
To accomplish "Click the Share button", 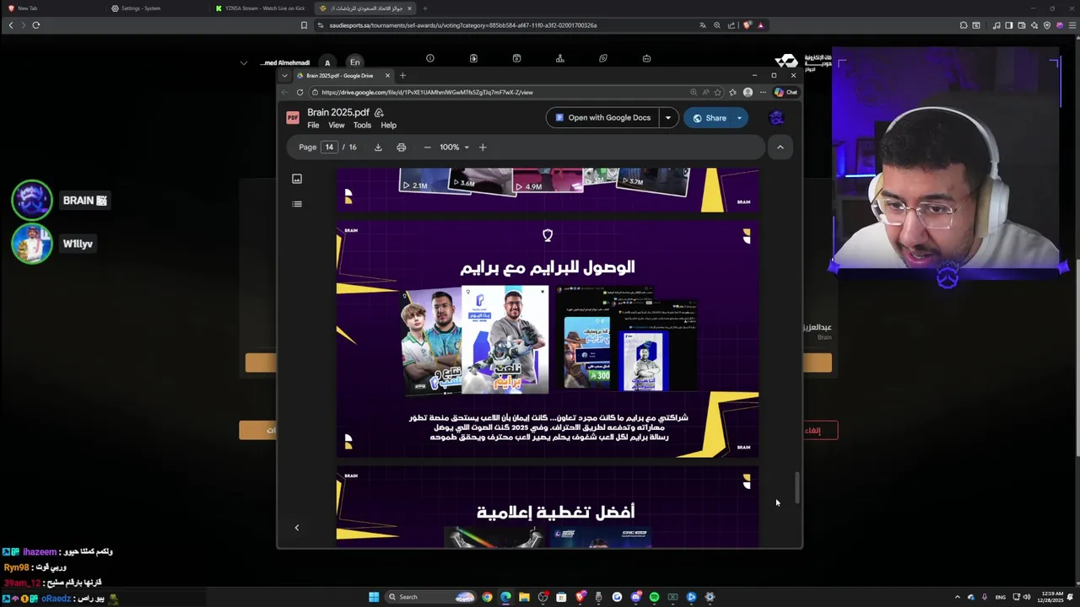I will coord(709,118).
